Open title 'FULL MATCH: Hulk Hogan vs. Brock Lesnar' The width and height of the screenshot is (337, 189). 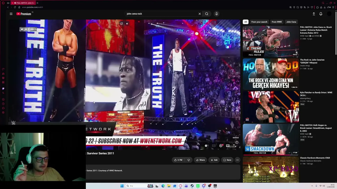(316, 128)
